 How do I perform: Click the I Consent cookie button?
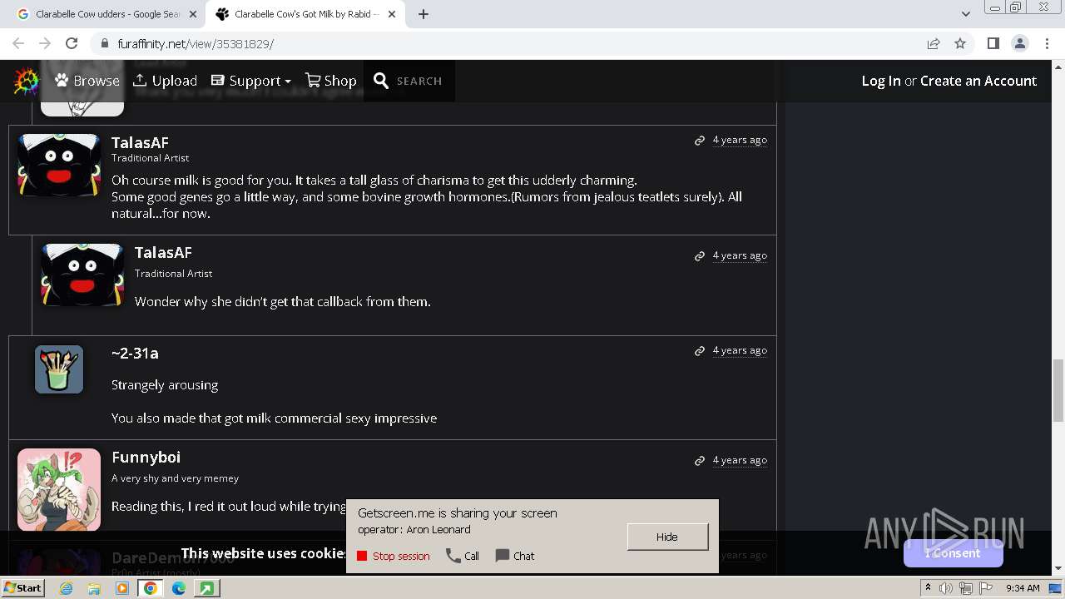pyautogui.click(x=953, y=553)
